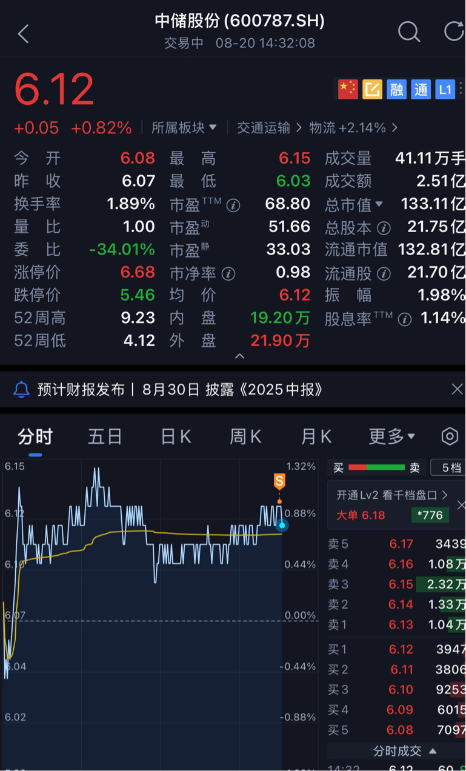Tap the buy/sell ratio bar
This screenshot has height=771, width=466.
376,467
